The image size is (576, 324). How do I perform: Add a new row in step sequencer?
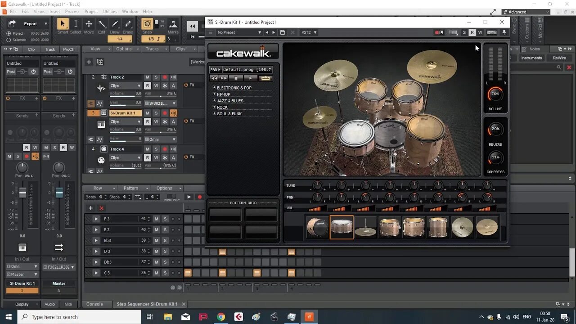(90, 208)
